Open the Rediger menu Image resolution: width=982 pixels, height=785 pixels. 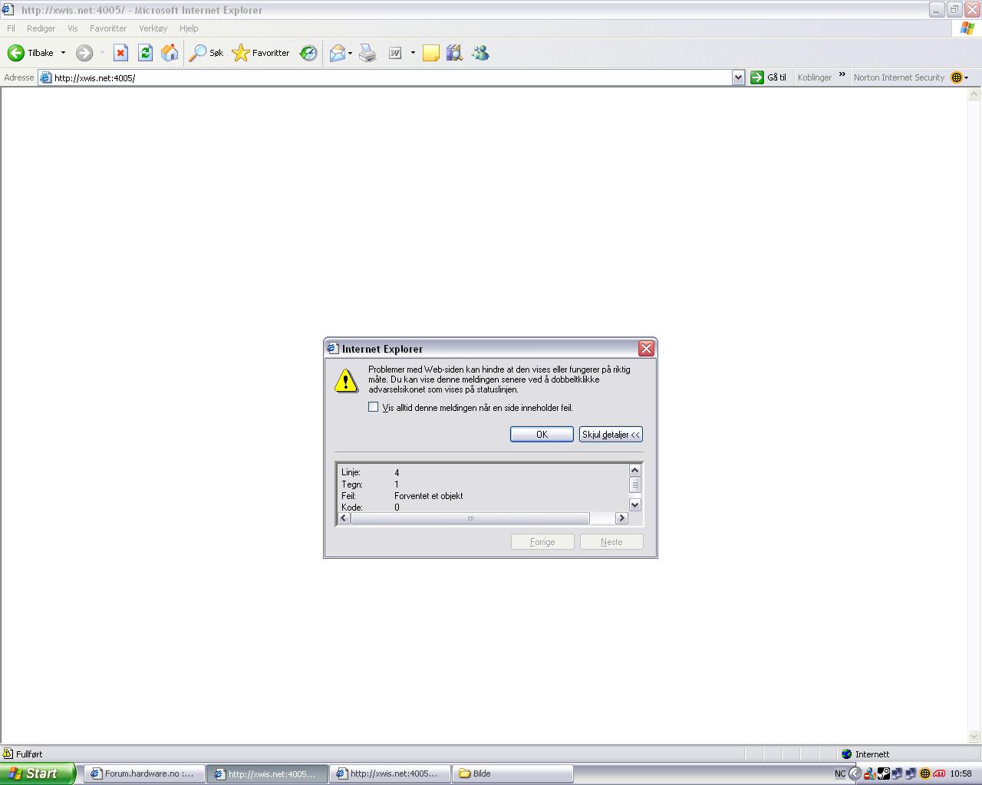click(41, 28)
